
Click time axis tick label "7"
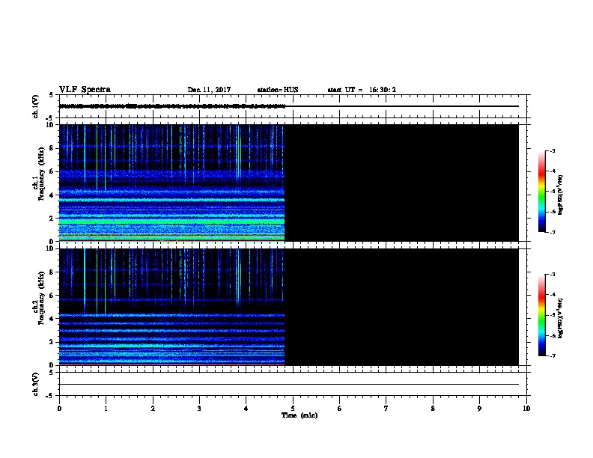[x=386, y=409]
